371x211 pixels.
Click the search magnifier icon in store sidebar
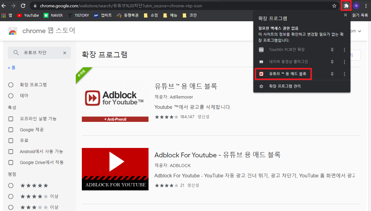tap(16, 53)
